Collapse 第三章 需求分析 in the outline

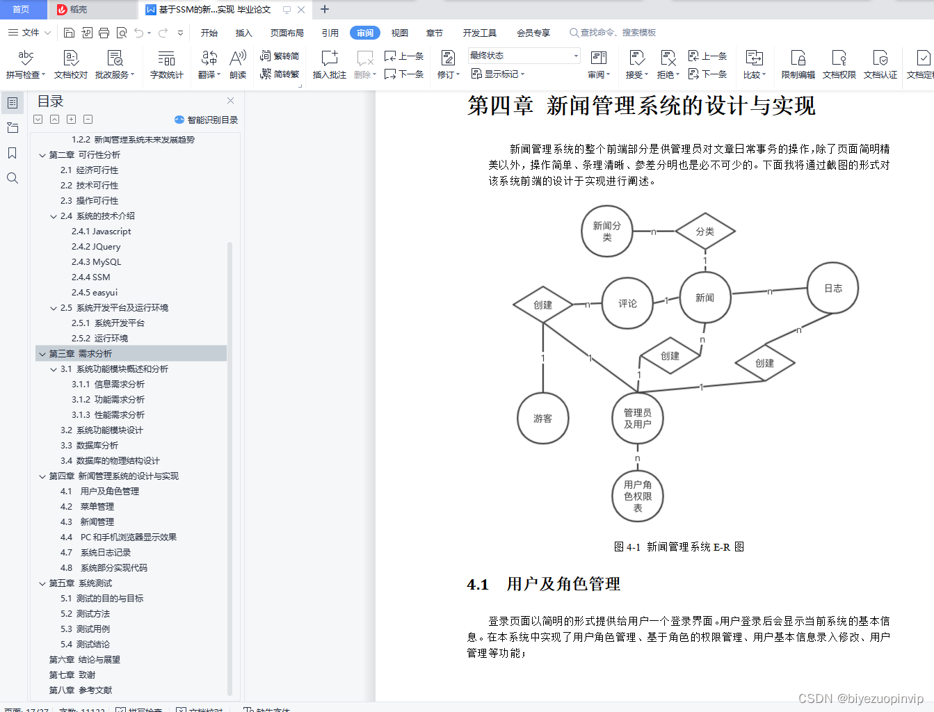(x=42, y=353)
